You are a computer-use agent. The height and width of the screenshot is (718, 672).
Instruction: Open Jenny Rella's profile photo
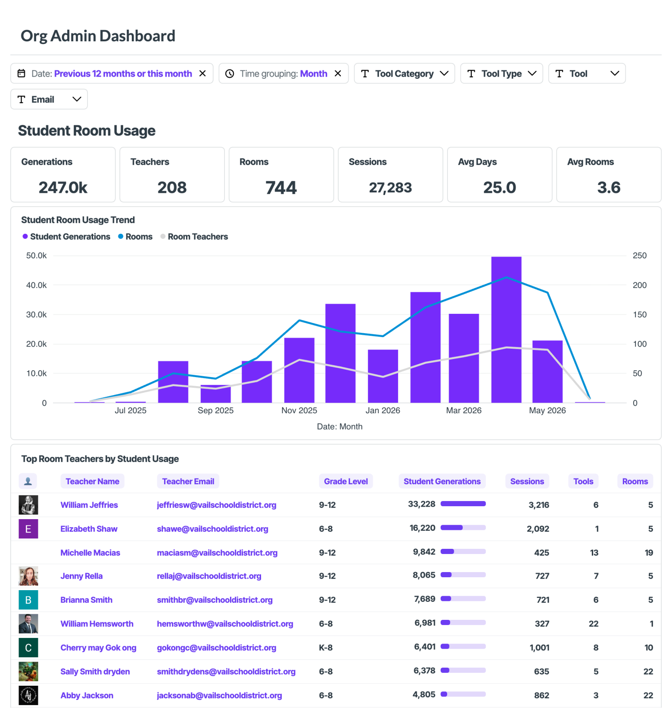tap(28, 576)
